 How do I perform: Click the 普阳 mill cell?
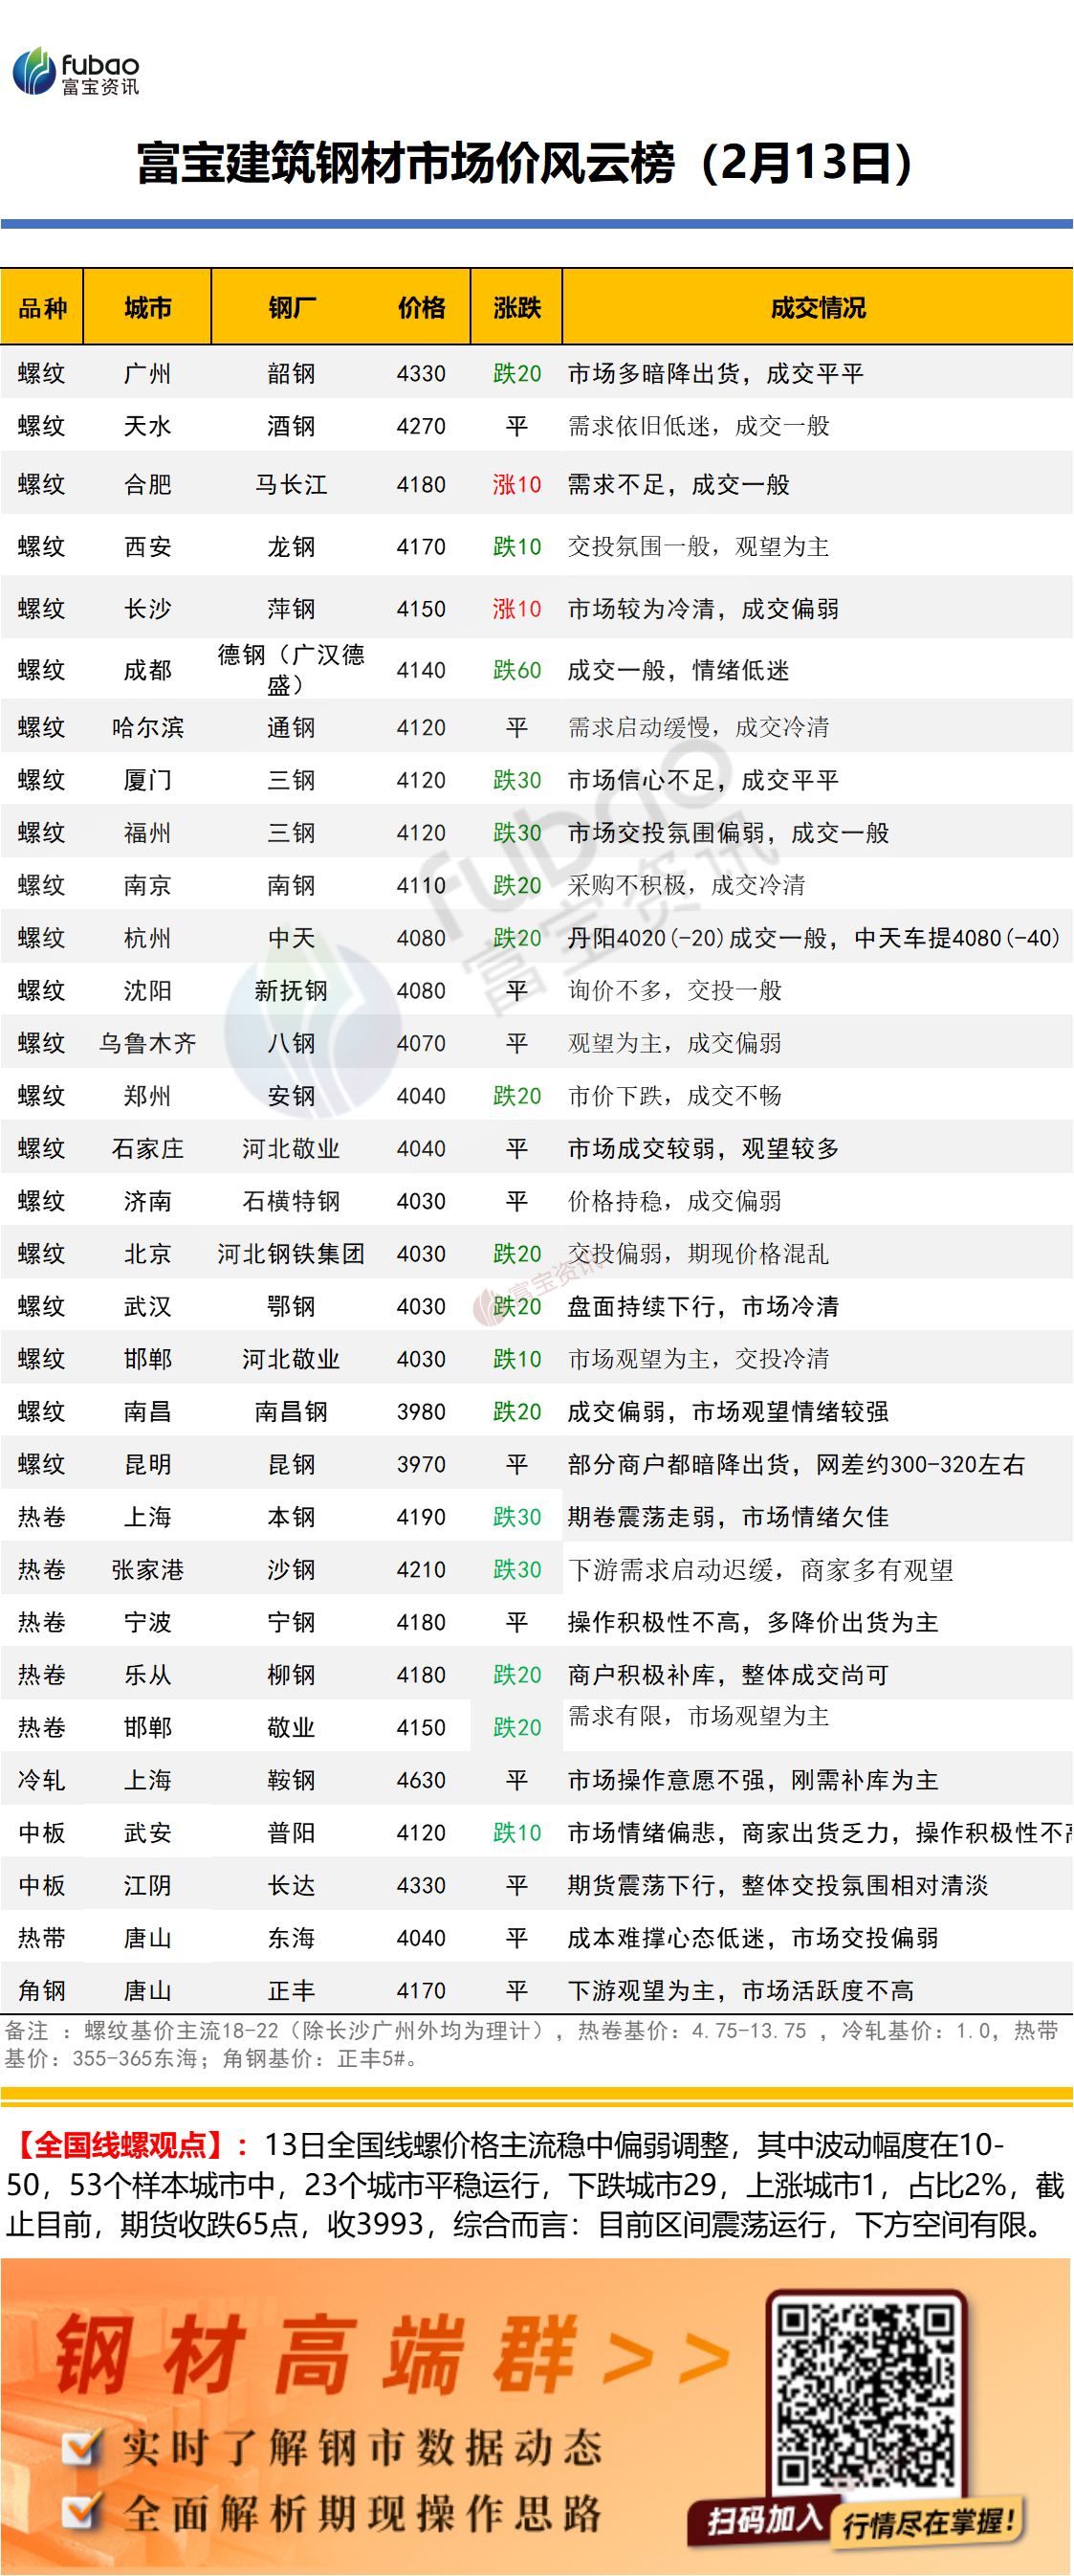[292, 1833]
